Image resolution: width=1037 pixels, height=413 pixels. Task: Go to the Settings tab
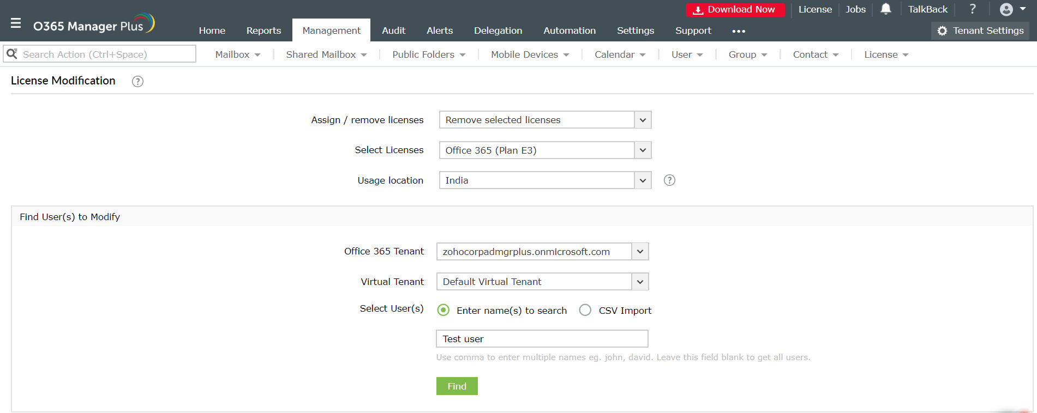pos(636,31)
